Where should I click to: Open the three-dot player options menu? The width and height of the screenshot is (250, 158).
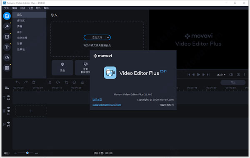[x=244, y=75]
